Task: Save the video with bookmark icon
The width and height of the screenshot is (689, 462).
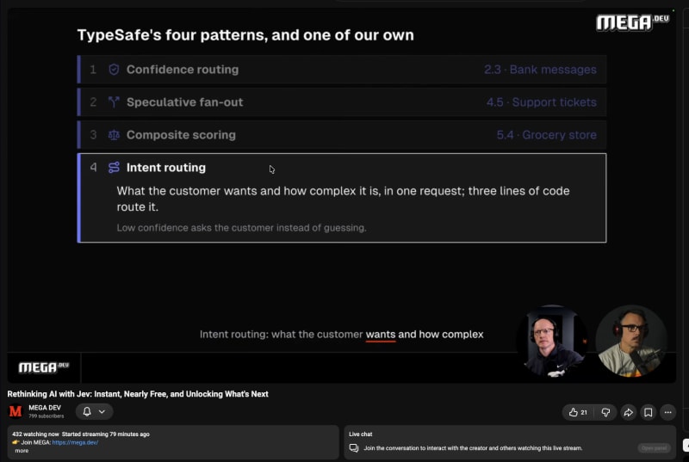Action: (648, 412)
